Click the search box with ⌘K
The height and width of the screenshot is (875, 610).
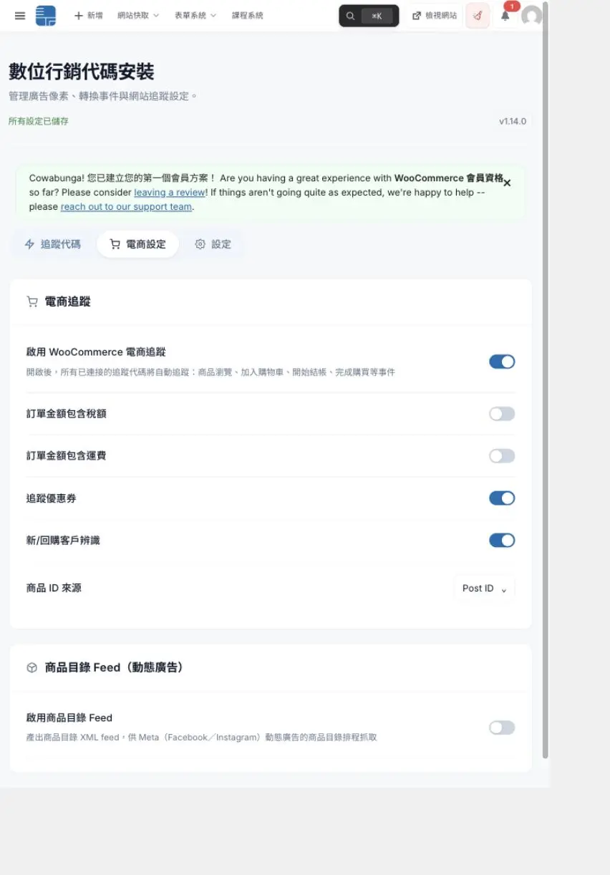[369, 16]
